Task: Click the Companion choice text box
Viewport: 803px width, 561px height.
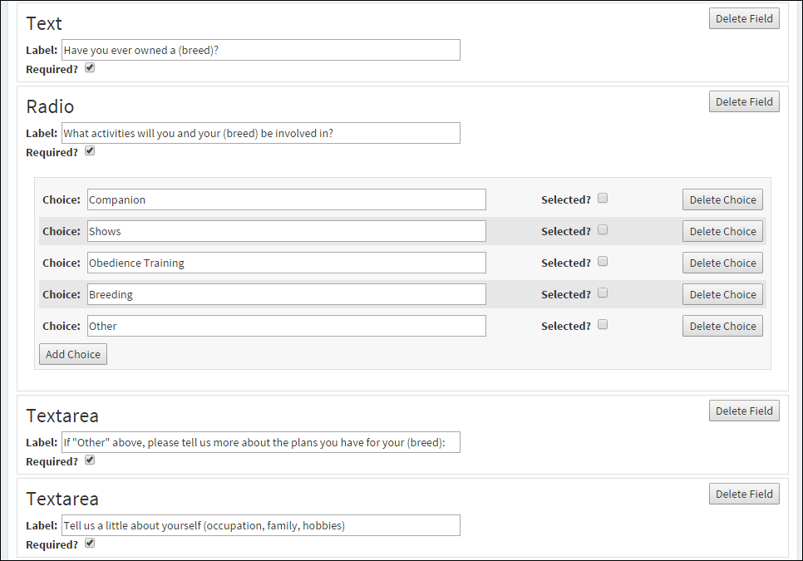Action: 286,199
